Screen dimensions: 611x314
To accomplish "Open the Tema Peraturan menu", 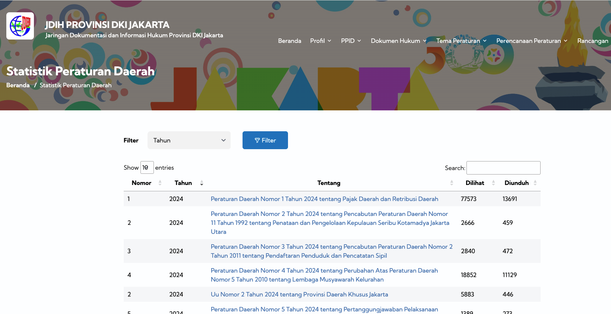I will coord(461,41).
